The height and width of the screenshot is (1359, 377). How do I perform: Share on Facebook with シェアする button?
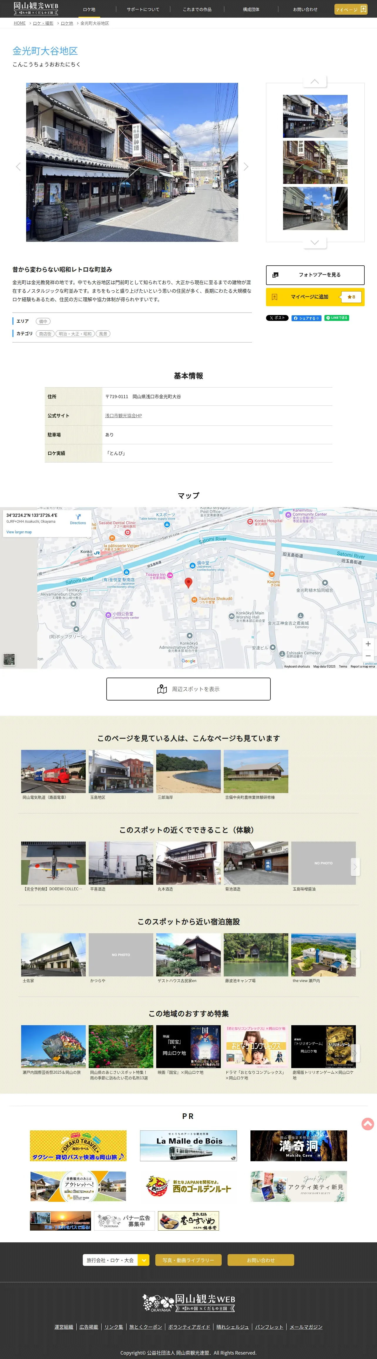(306, 318)
